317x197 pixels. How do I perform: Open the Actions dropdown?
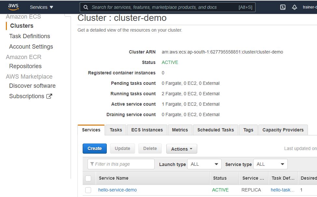(x=182, y=149)
